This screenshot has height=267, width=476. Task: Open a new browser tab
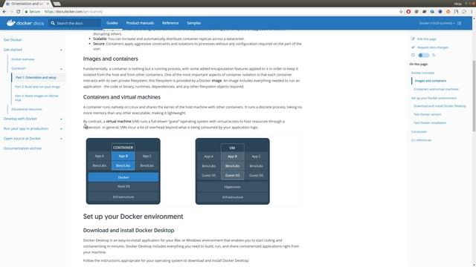pos(57,4)
